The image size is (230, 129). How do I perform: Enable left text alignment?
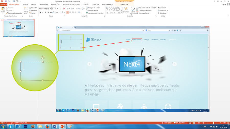point(67,12)
